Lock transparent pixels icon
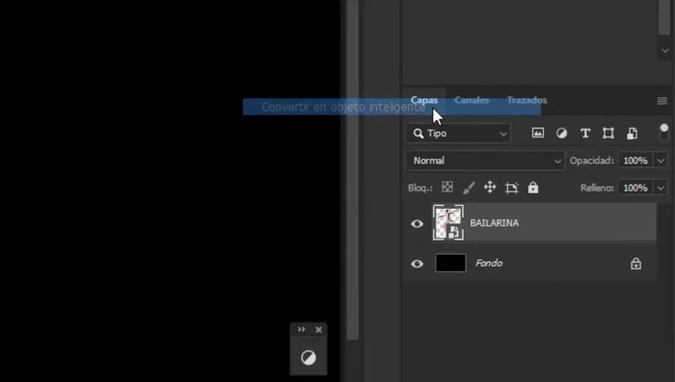 tap(447, 188)
